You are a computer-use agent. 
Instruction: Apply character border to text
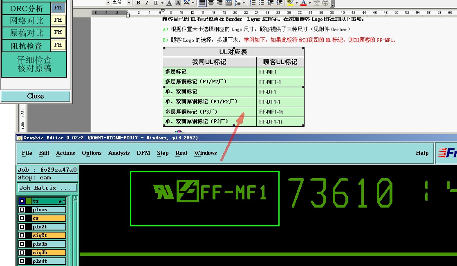169,2
